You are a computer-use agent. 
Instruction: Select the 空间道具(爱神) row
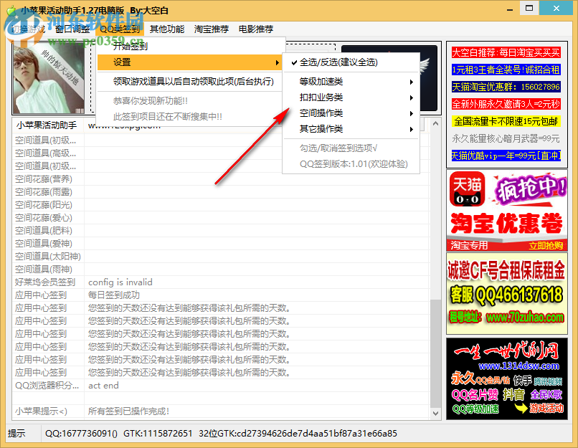(220, 244)
